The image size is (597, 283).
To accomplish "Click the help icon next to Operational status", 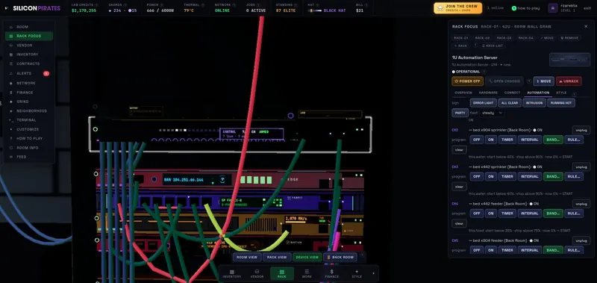I will click(x=484, y=72).
